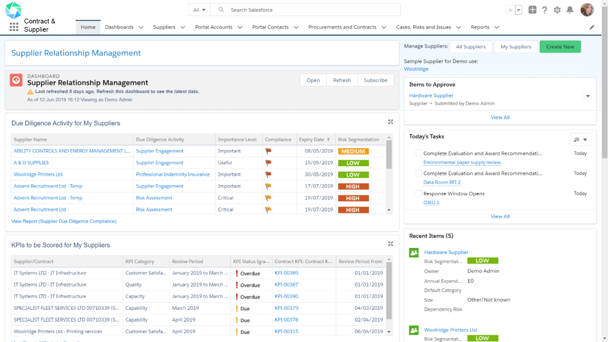Open the Woolridge sample supplier link
608x342 pixels.
pyautogui.click(x=416, y=69)
